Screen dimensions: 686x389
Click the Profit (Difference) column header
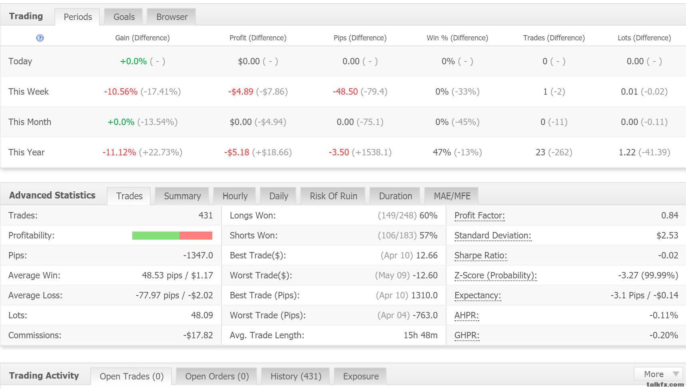(258, 38)
